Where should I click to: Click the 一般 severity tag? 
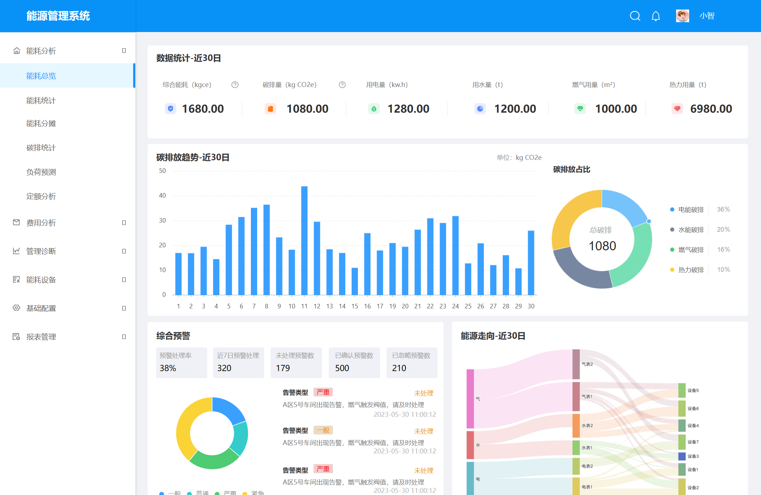point(323,430)
